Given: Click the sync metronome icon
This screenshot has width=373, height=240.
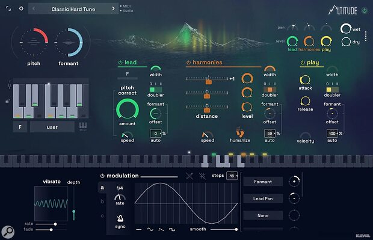Looking at the screenshot, I should pos(120,218).
